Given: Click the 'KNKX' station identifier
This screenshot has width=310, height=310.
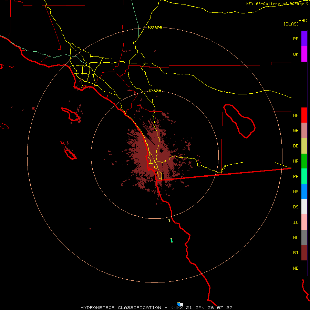Looking at the screenshot, I should click(x=177, y=308).
